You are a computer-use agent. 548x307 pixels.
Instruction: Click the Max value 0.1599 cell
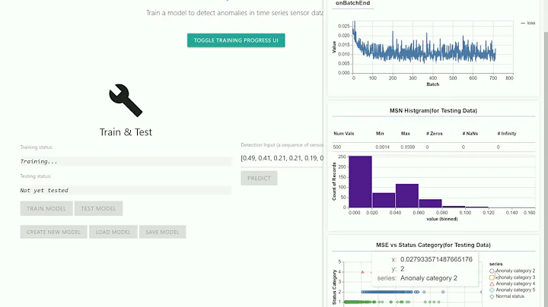click(x=407, y=147)
